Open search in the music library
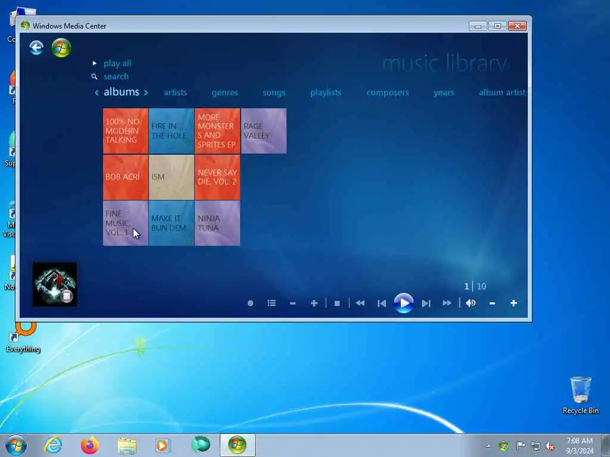 click(x=116, y=77)
